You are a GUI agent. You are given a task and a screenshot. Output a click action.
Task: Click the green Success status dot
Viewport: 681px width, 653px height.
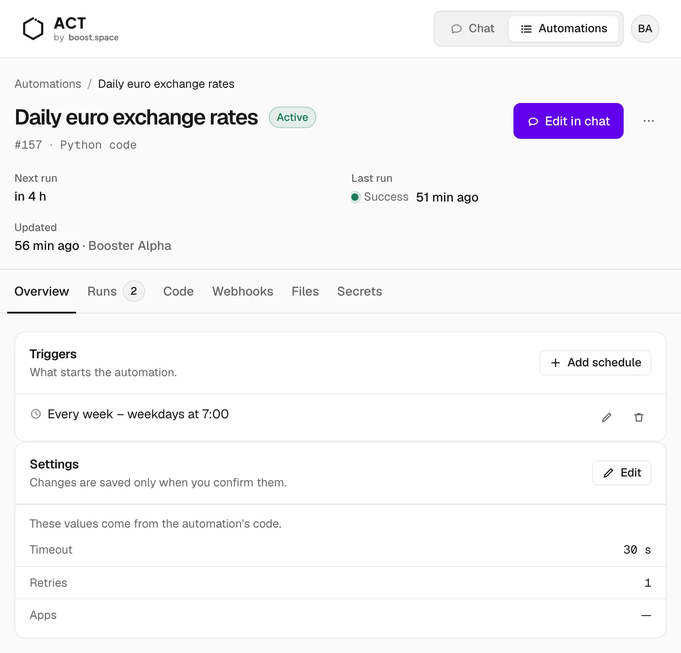point(355,197)
